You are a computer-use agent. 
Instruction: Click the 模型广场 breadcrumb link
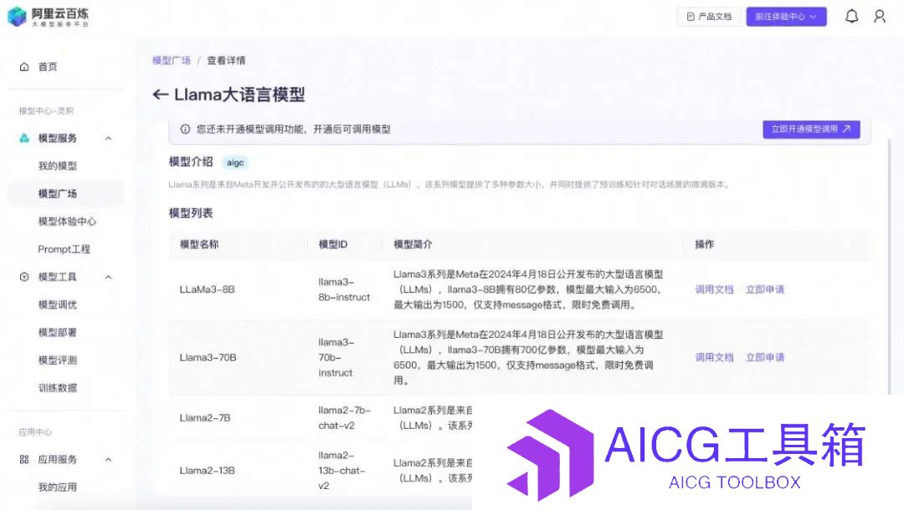(x=172, y=60)
